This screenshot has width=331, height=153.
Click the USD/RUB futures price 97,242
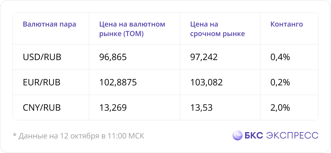204,57
